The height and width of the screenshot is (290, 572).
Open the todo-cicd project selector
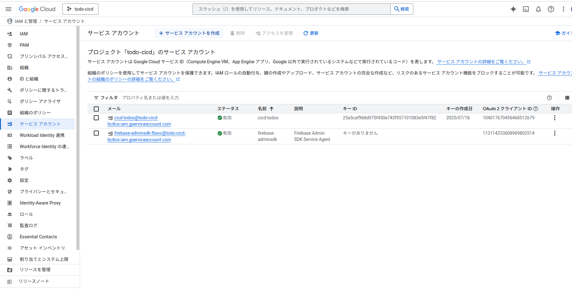click(80, 9)
